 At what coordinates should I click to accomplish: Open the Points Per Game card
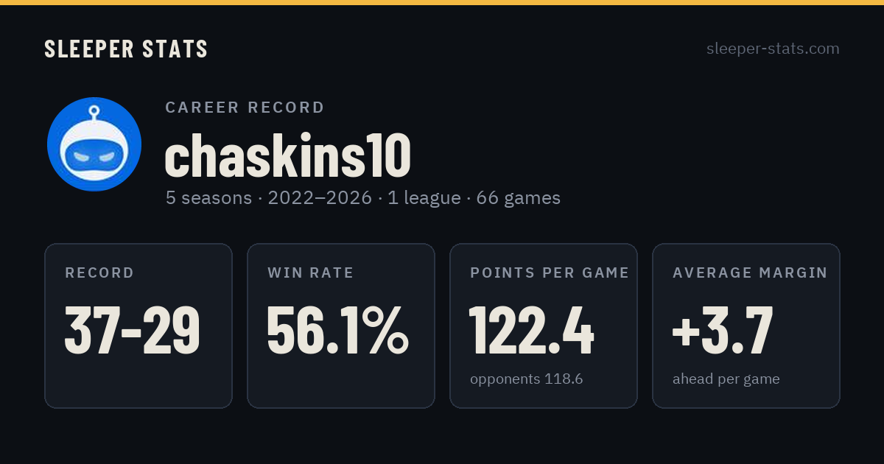pyautogui.click(x=544, y=326)
